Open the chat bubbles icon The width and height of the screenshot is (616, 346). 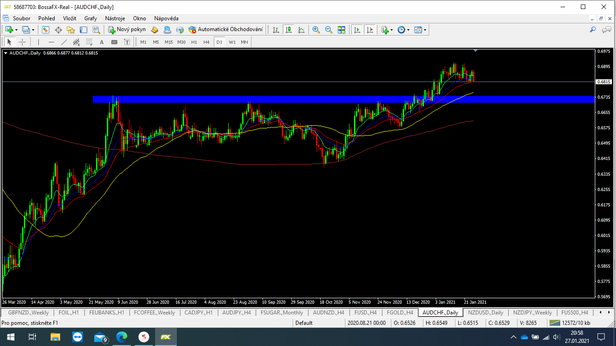tap(607, 30)
